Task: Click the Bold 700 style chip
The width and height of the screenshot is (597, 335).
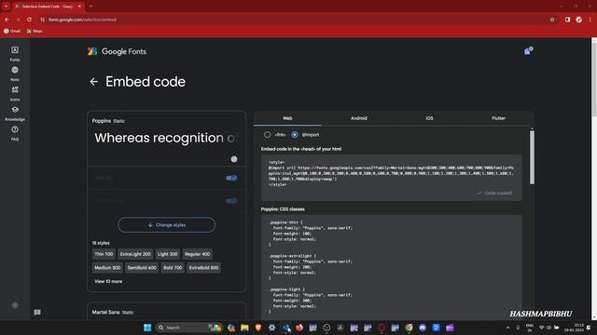Action: (x=173, y=268)
